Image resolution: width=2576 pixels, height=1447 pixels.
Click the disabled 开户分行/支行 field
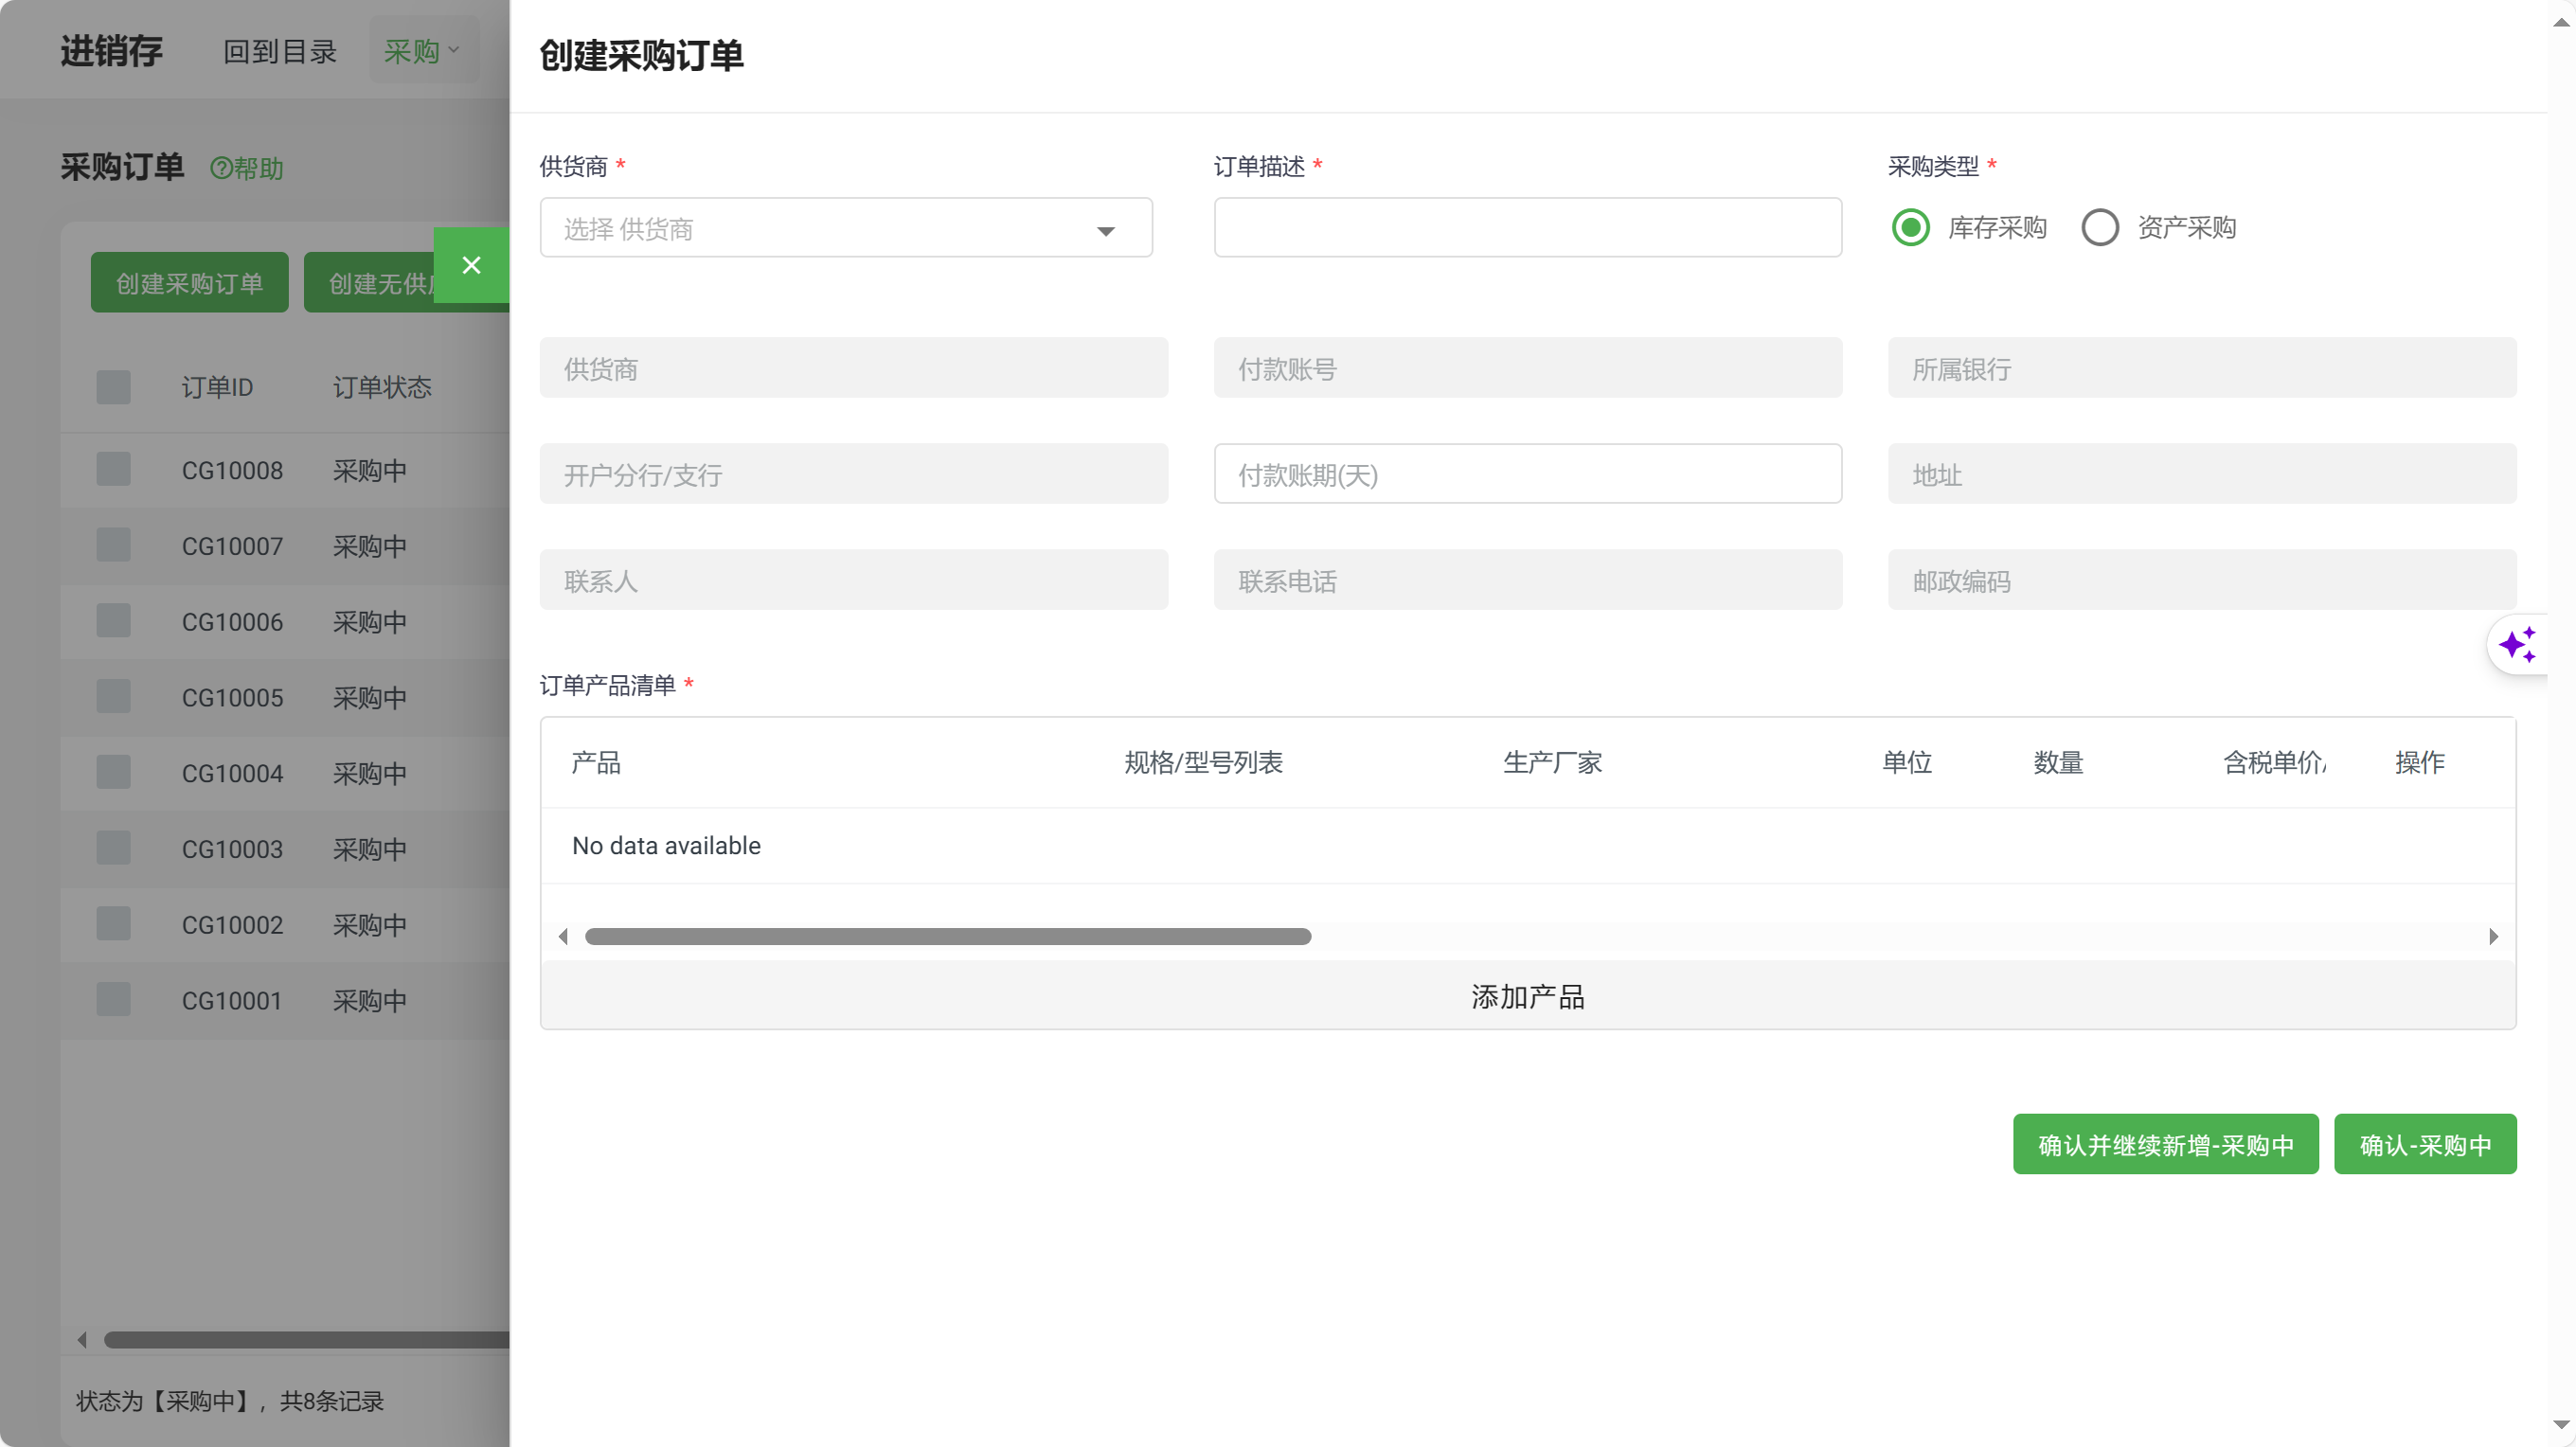tap(853, 473)
